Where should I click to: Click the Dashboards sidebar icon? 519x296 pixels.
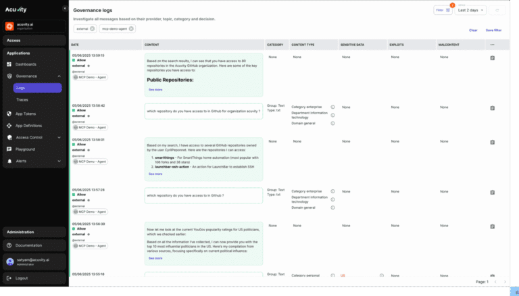[9, 64]
